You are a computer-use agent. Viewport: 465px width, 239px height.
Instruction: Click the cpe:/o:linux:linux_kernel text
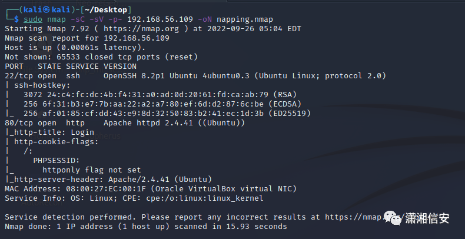pyautogui.click(x=205, y=198)
